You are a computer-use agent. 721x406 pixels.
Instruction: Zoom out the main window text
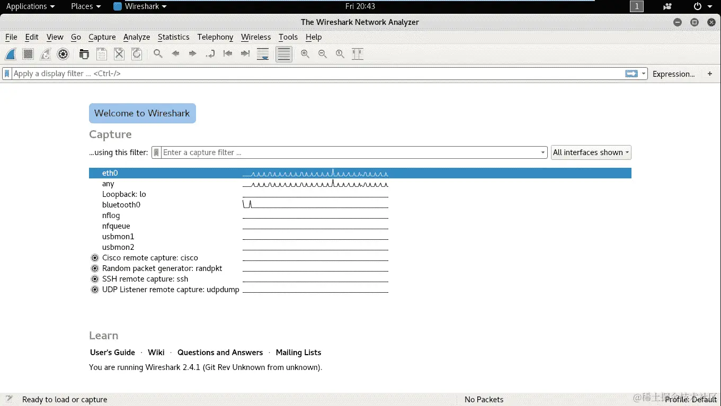[x=323, y=53]
